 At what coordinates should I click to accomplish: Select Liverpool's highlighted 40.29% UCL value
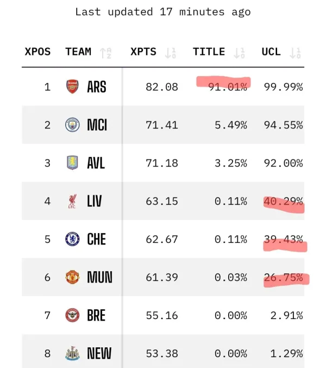coord(284,201)
